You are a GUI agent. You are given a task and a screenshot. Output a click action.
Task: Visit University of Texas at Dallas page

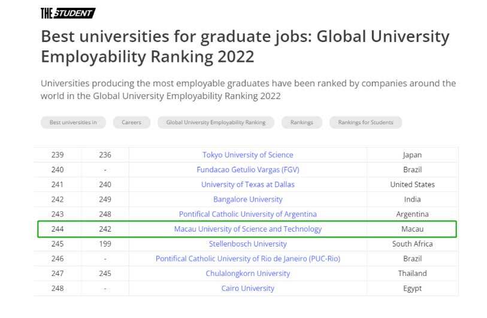[x=247, y=184]
